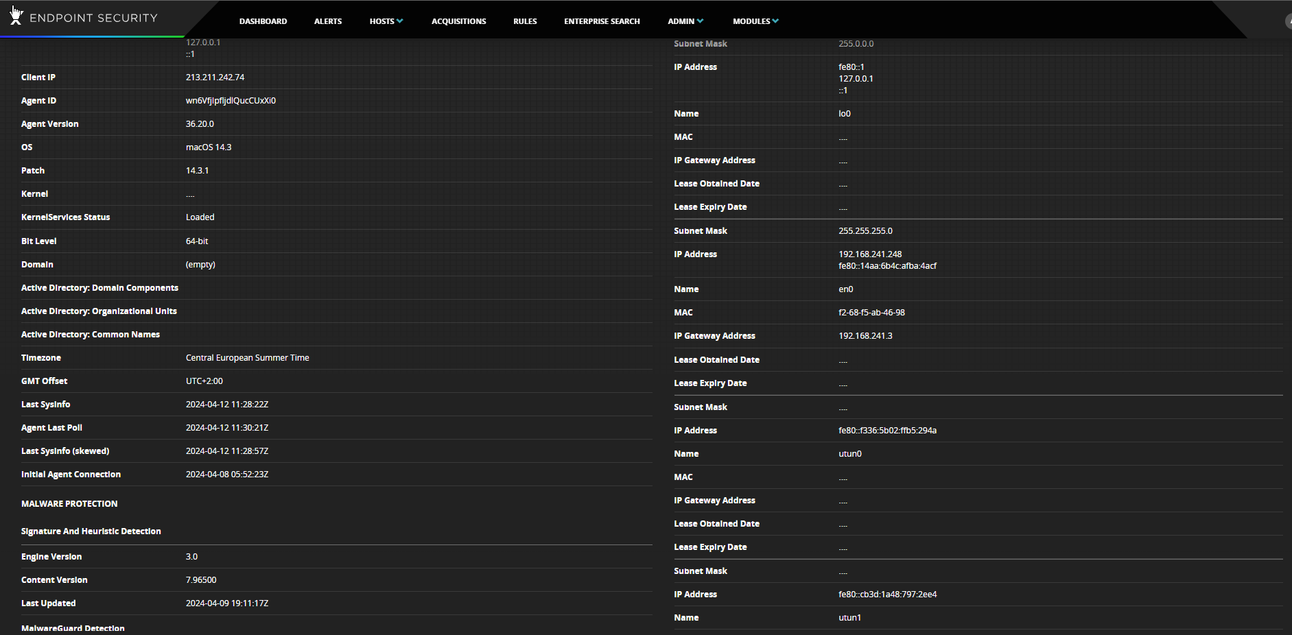Open Enterprise Search
This screenshot has height=635, width=1292.
point(602,21)
